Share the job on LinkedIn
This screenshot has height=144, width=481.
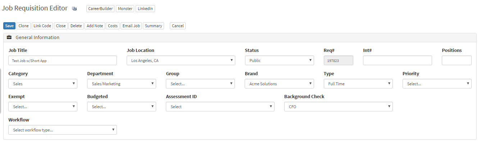point(145,9)
